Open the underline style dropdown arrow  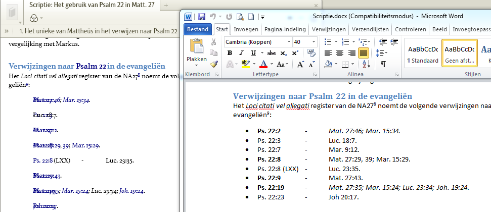262,53
